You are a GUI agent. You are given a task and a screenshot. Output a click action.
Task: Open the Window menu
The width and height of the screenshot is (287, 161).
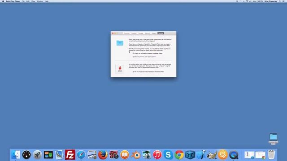(x=40, y=1)
